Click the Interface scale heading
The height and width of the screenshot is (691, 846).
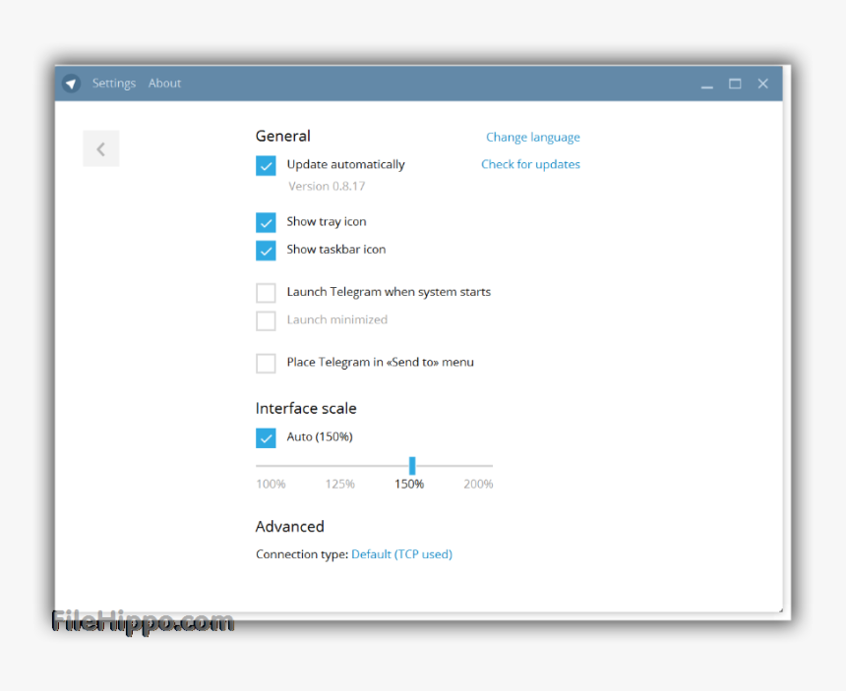306,408
